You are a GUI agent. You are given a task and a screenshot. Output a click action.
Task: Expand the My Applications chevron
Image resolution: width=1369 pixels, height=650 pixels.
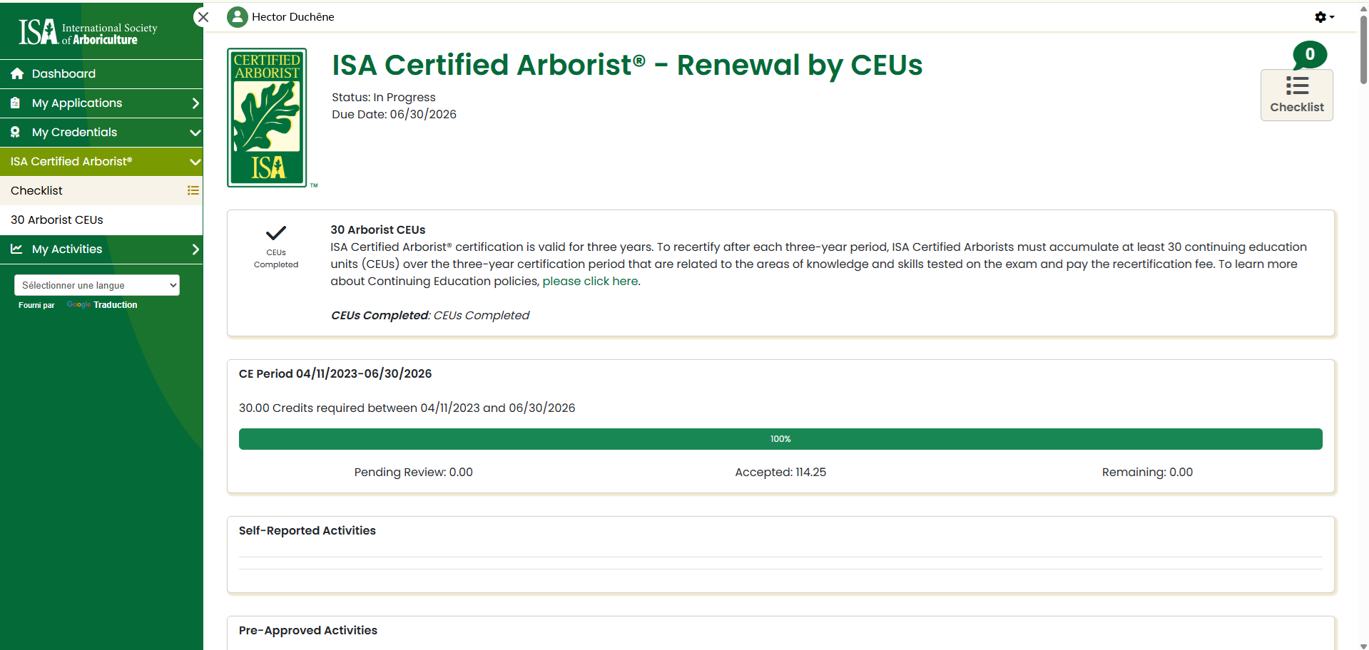pos(195,103)
